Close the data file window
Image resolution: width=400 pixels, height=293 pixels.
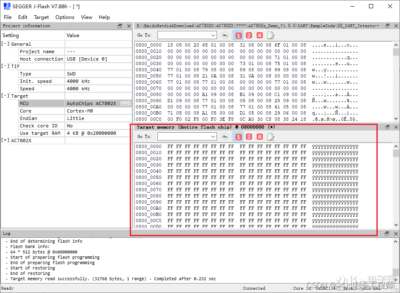coord(396,26)
